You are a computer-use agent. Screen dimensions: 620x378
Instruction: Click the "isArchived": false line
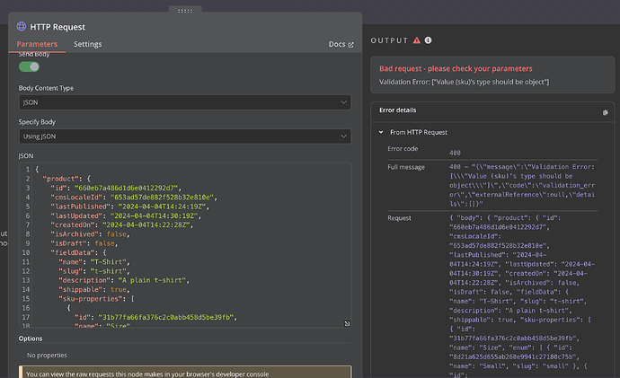[90, 234]
